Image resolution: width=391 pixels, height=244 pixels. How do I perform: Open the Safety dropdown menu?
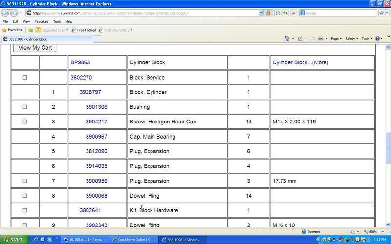[x=351, y=39]
